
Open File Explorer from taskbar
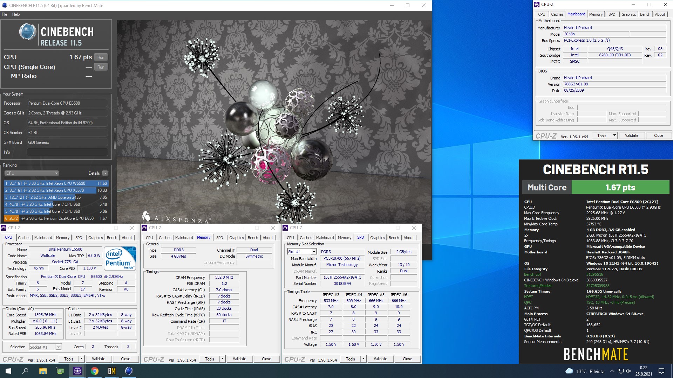(x=43, y=371)
